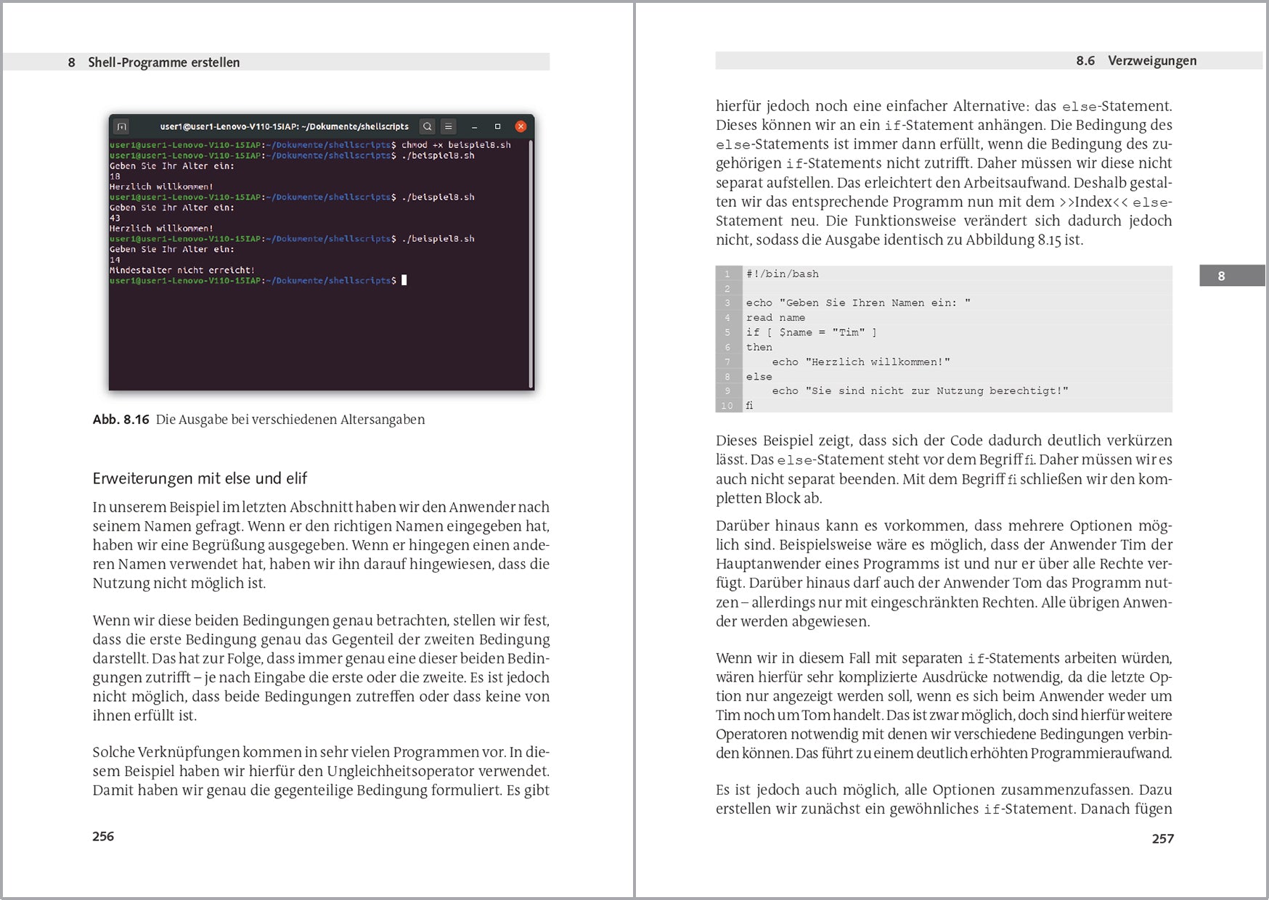Open section 8.6 Verzweigungen header

pos(1136,61)
